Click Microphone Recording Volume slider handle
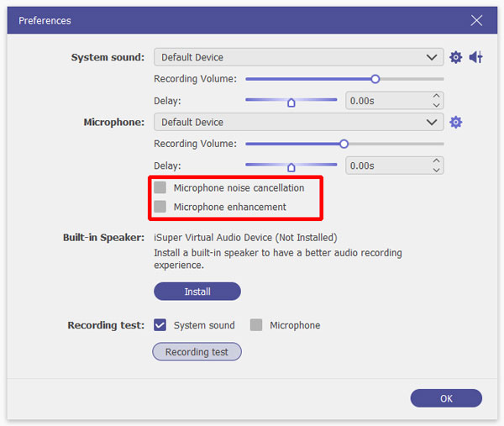 pos(344,144)
